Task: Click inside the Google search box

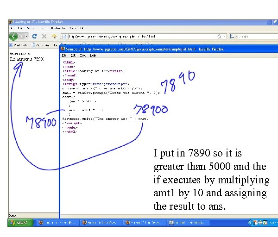Action: [x=258, y=37]
